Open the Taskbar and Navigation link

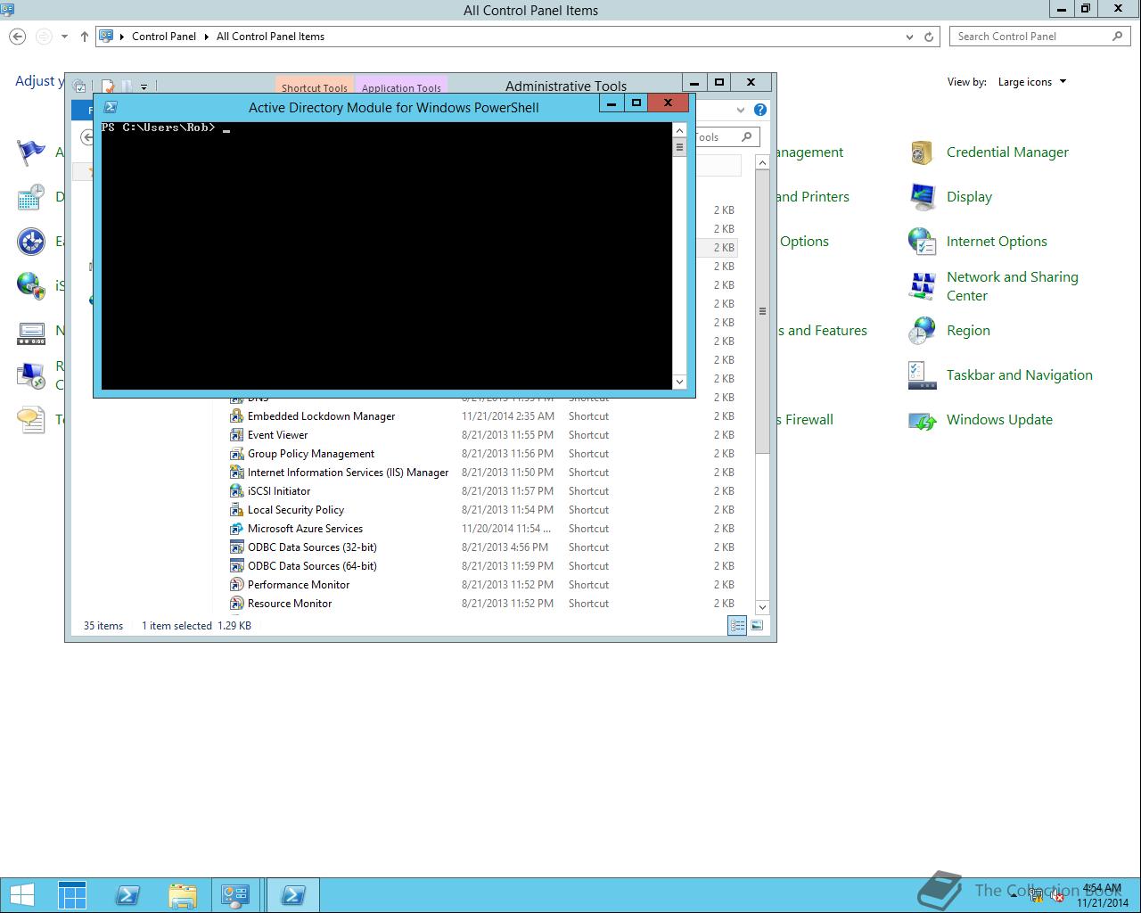pyautogui.click(x=1019, y=375)
